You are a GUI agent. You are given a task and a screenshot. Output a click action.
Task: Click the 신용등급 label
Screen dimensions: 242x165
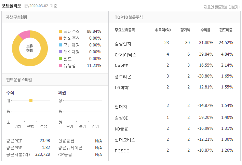tap(66, 141)
